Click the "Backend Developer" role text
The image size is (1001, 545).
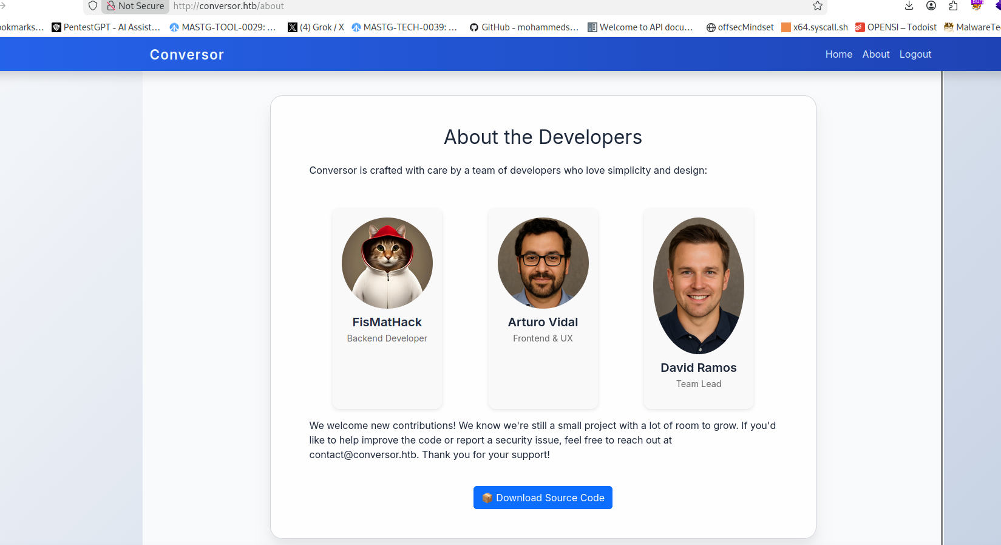coord(387,338)
